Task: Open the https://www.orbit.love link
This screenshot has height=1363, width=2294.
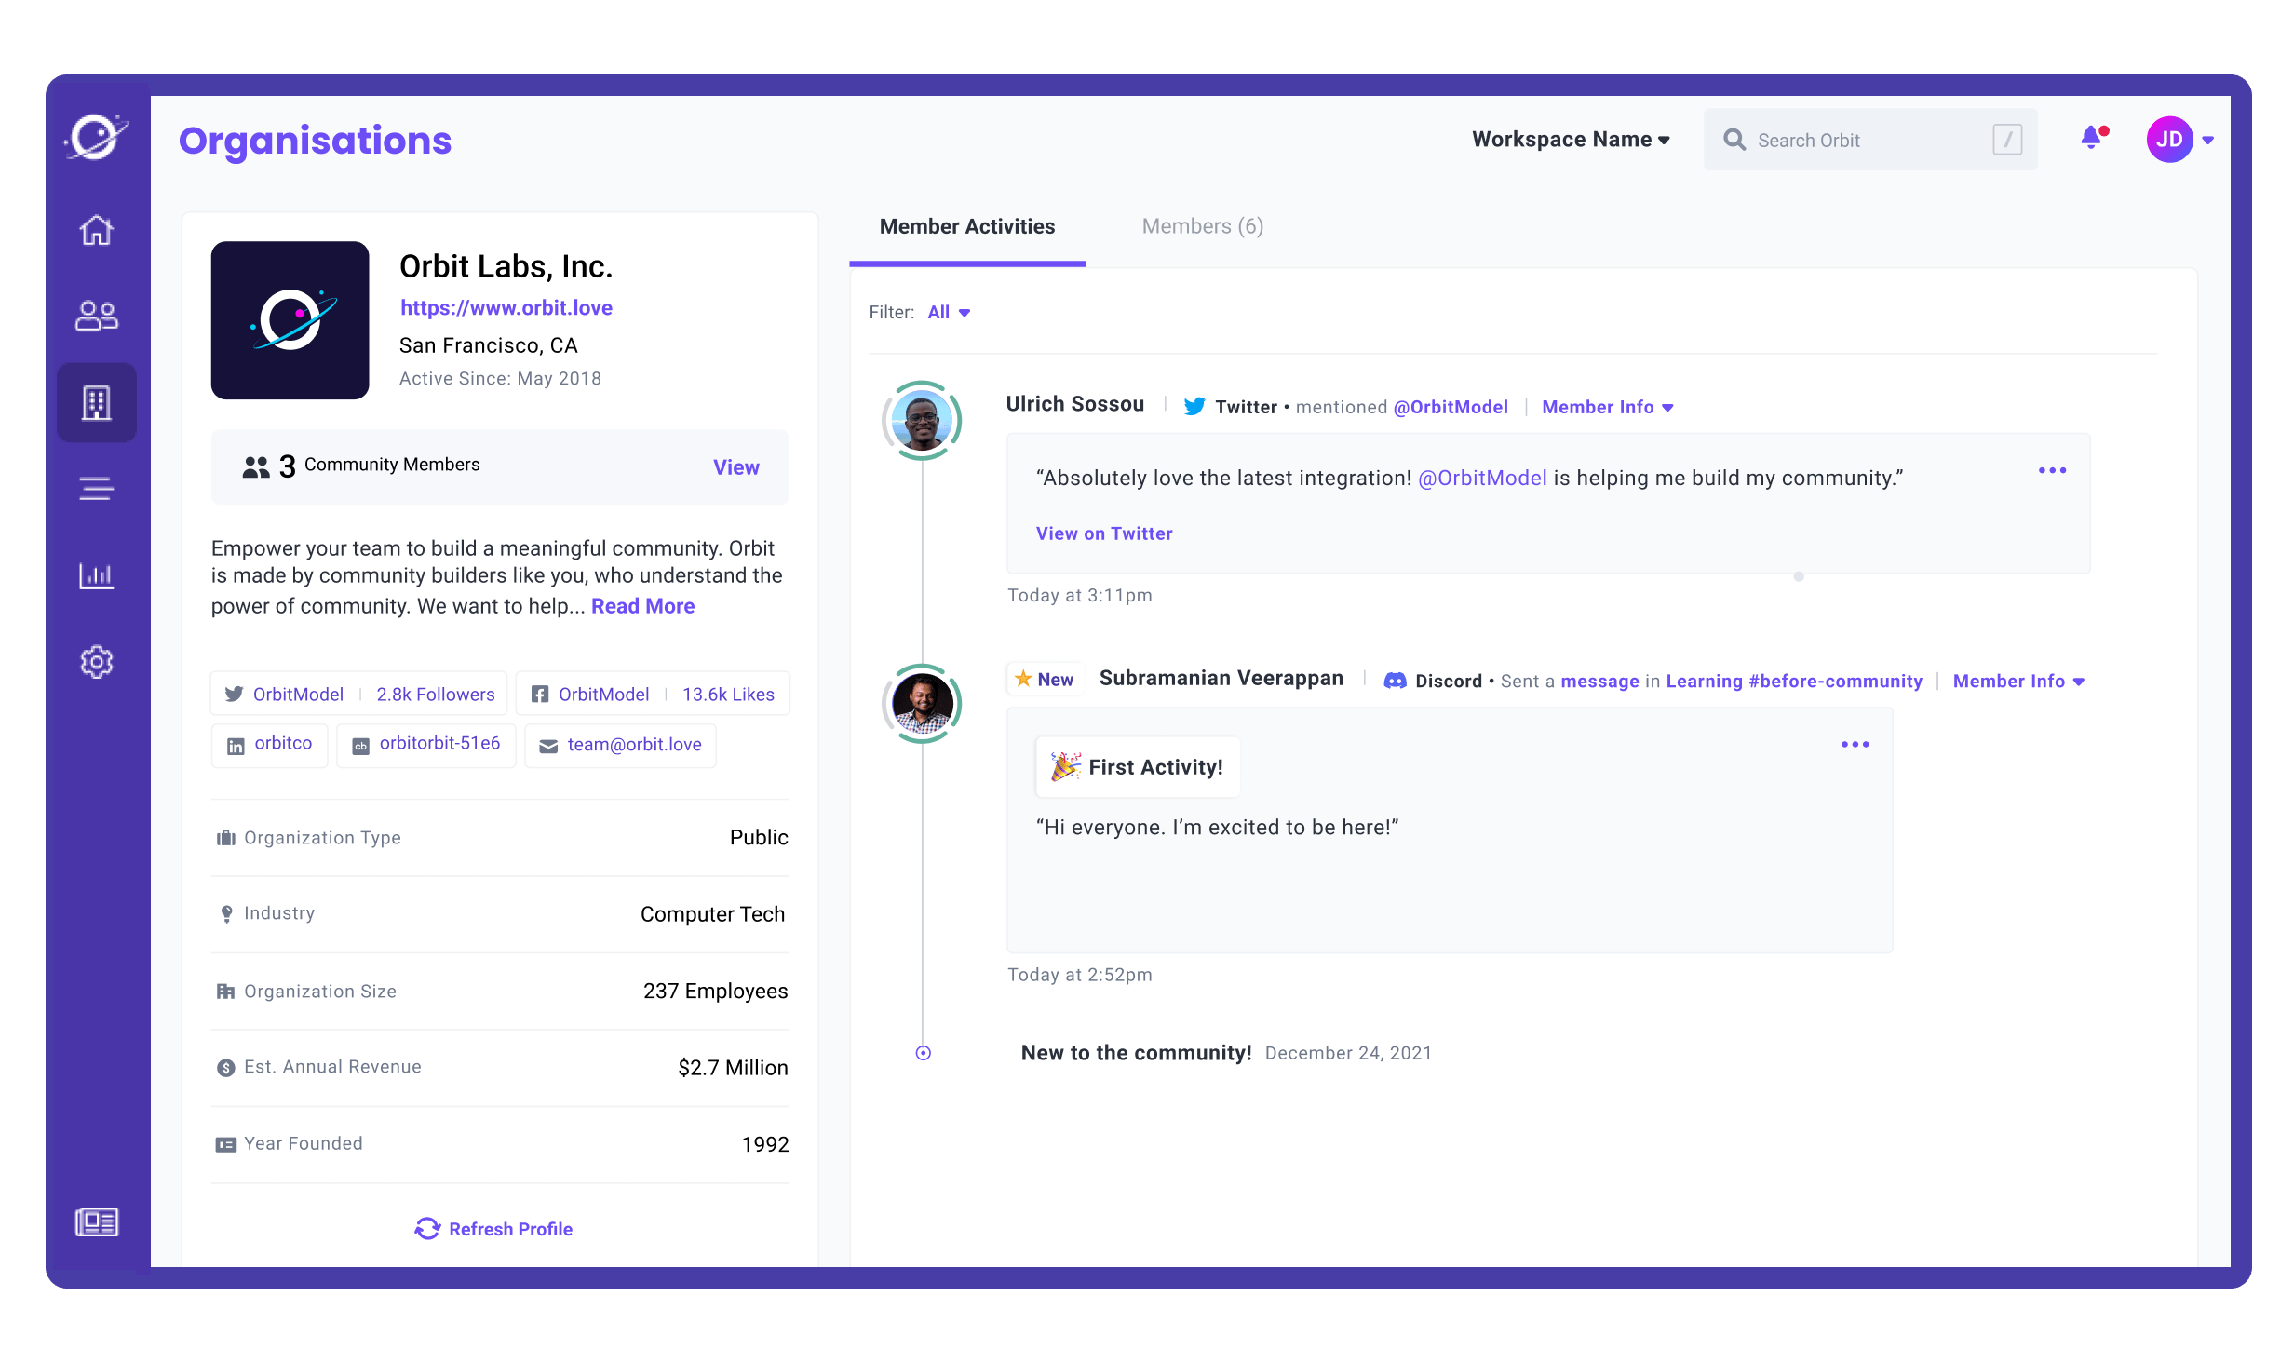Action: [x=506, y=308]
